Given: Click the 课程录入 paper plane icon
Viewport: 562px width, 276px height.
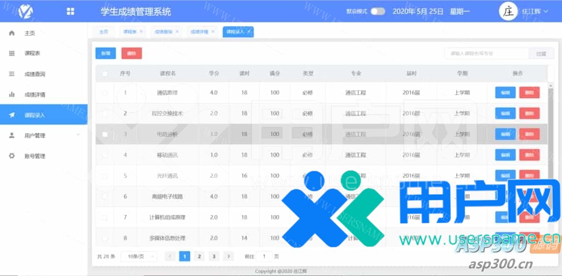Looking at the screenshot, I should click(12, 115).
